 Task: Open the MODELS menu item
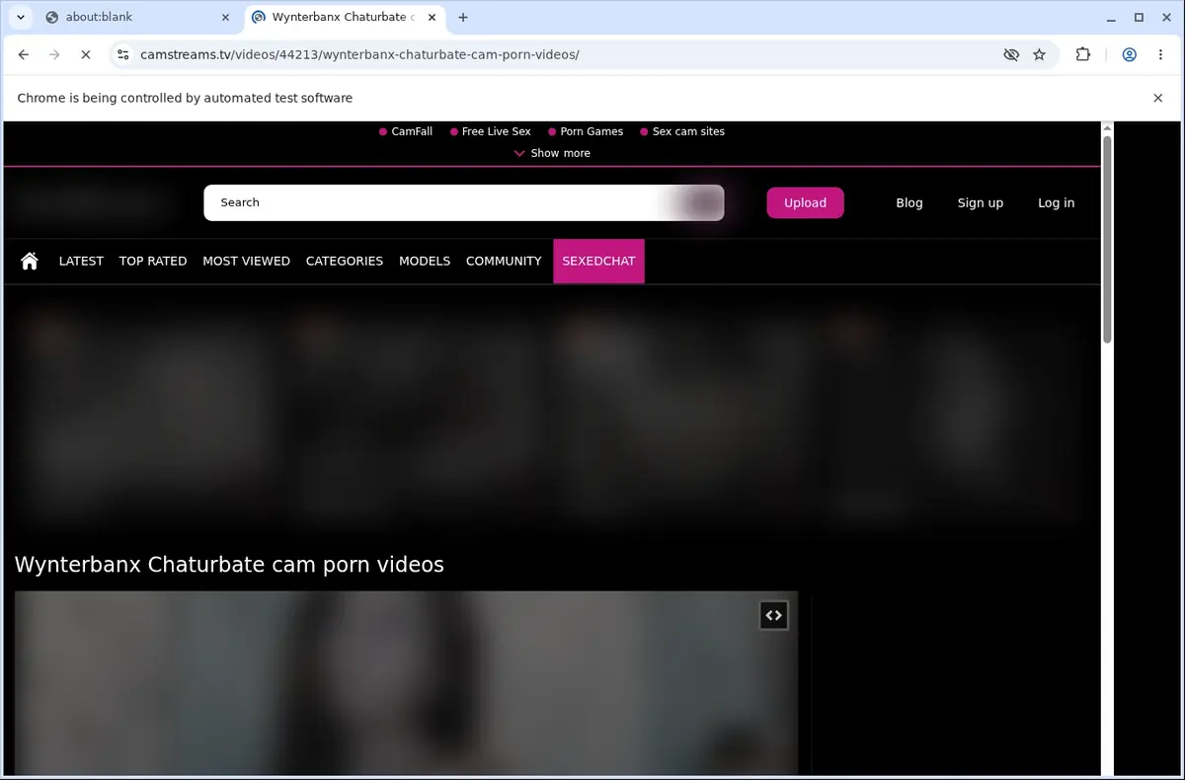point(425,261)
